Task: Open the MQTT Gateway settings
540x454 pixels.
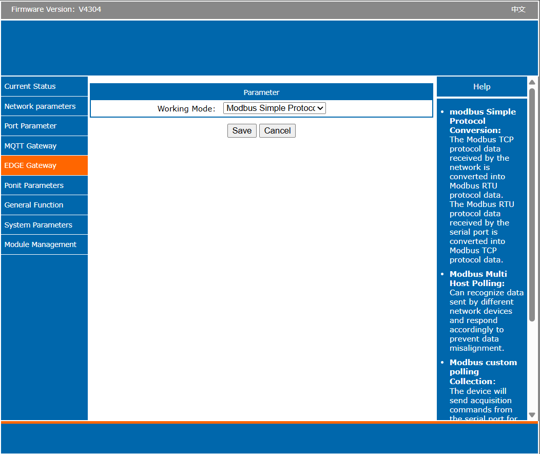Action: coord(31,146)
